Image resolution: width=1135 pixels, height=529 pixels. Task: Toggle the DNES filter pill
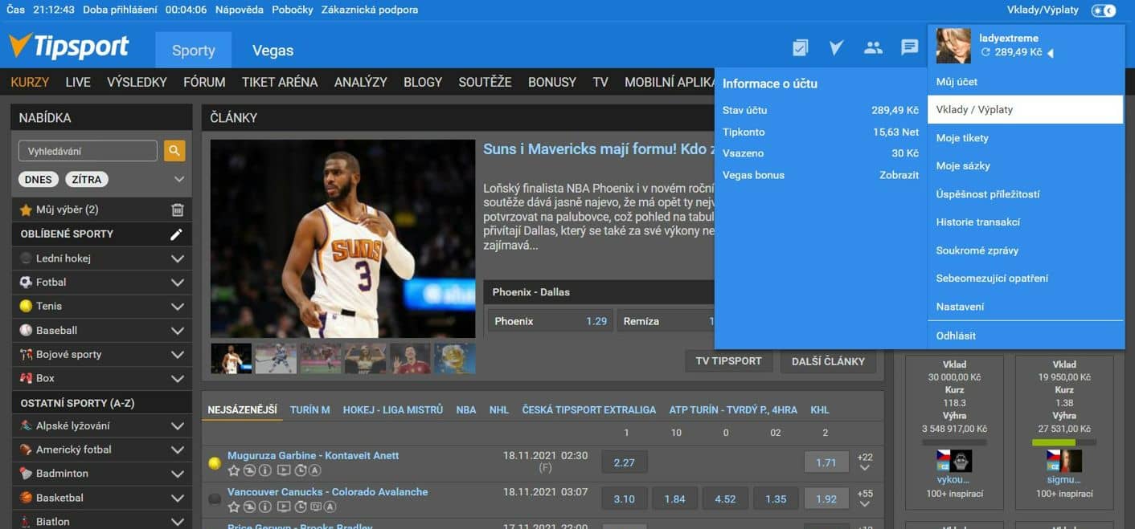[x=38, y=180]
